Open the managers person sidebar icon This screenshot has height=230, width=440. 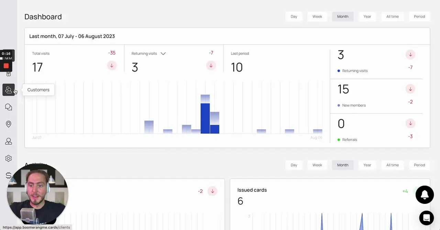click(x=9, y=141)
